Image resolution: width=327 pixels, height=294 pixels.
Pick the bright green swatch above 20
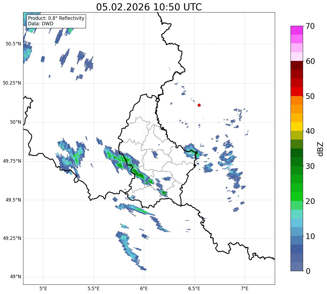297,196
